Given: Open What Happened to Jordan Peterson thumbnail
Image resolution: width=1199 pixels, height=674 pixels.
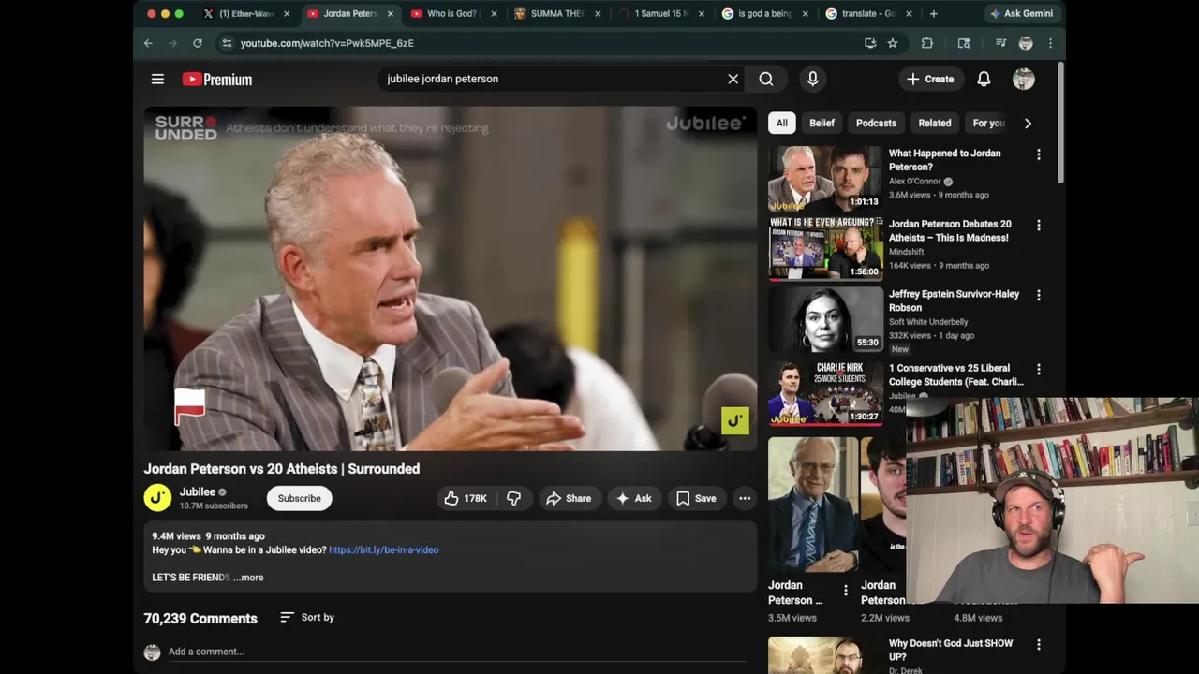Looking at the screenshot, I should [x=825, y=178].
